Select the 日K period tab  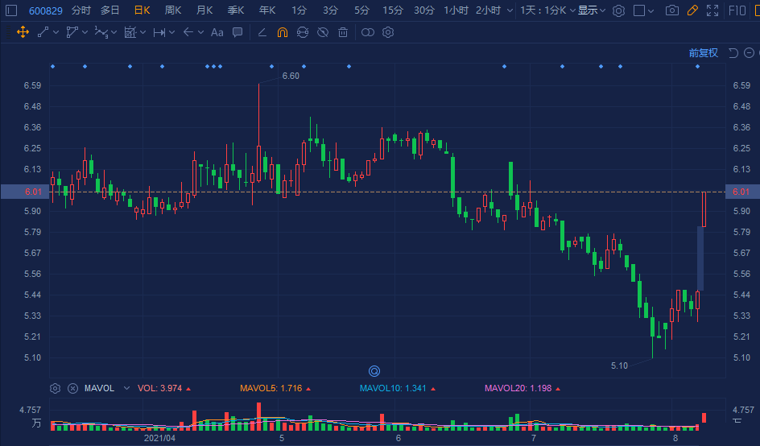(142, 10)
